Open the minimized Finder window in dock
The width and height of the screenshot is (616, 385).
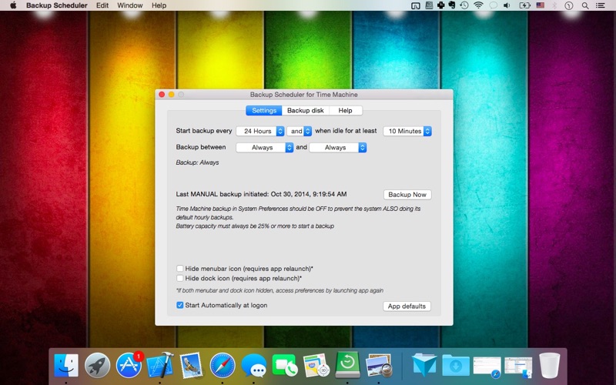coord(518,367)
